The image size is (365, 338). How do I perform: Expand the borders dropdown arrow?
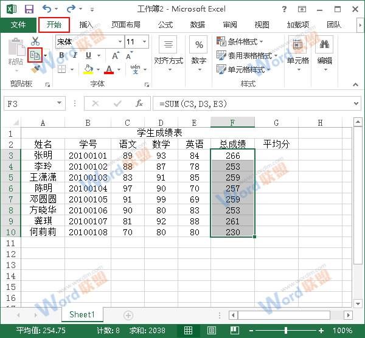coord(72,69)
